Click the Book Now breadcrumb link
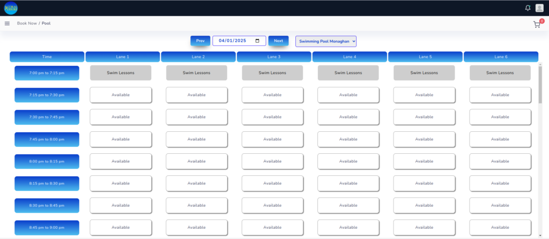Image resolution: width=549 pixels, height=239 pixels. (x=26, y=24)
